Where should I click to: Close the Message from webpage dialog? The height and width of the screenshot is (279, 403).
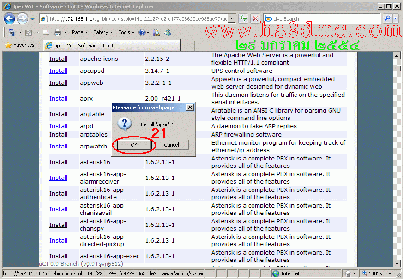tap(190, 107)
